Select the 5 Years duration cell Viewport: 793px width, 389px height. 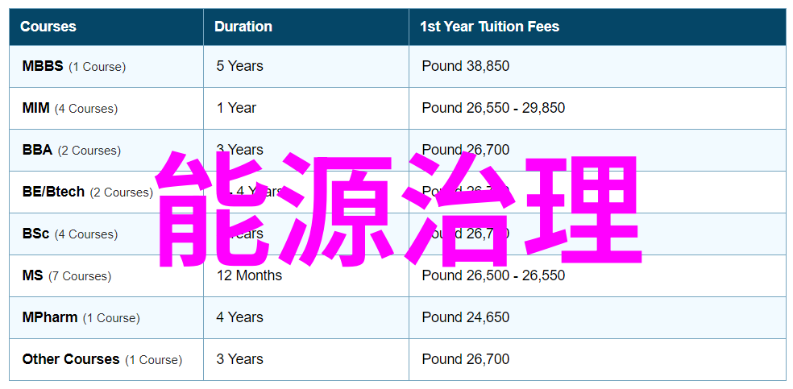pos(239,66)
